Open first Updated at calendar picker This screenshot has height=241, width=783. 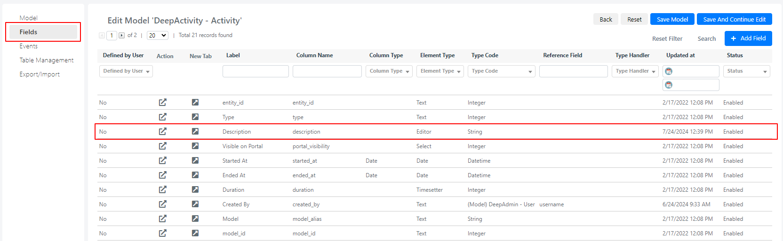pos(669,71)
